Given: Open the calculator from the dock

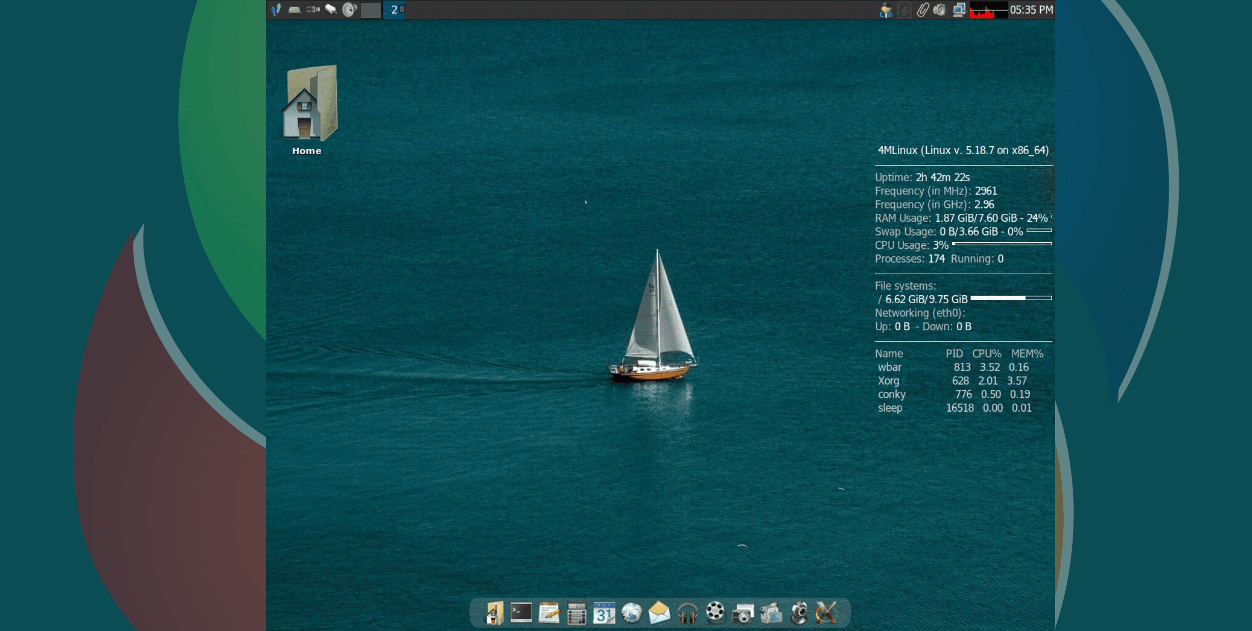Looking at the screenshot, I should (x=577, y=613).
